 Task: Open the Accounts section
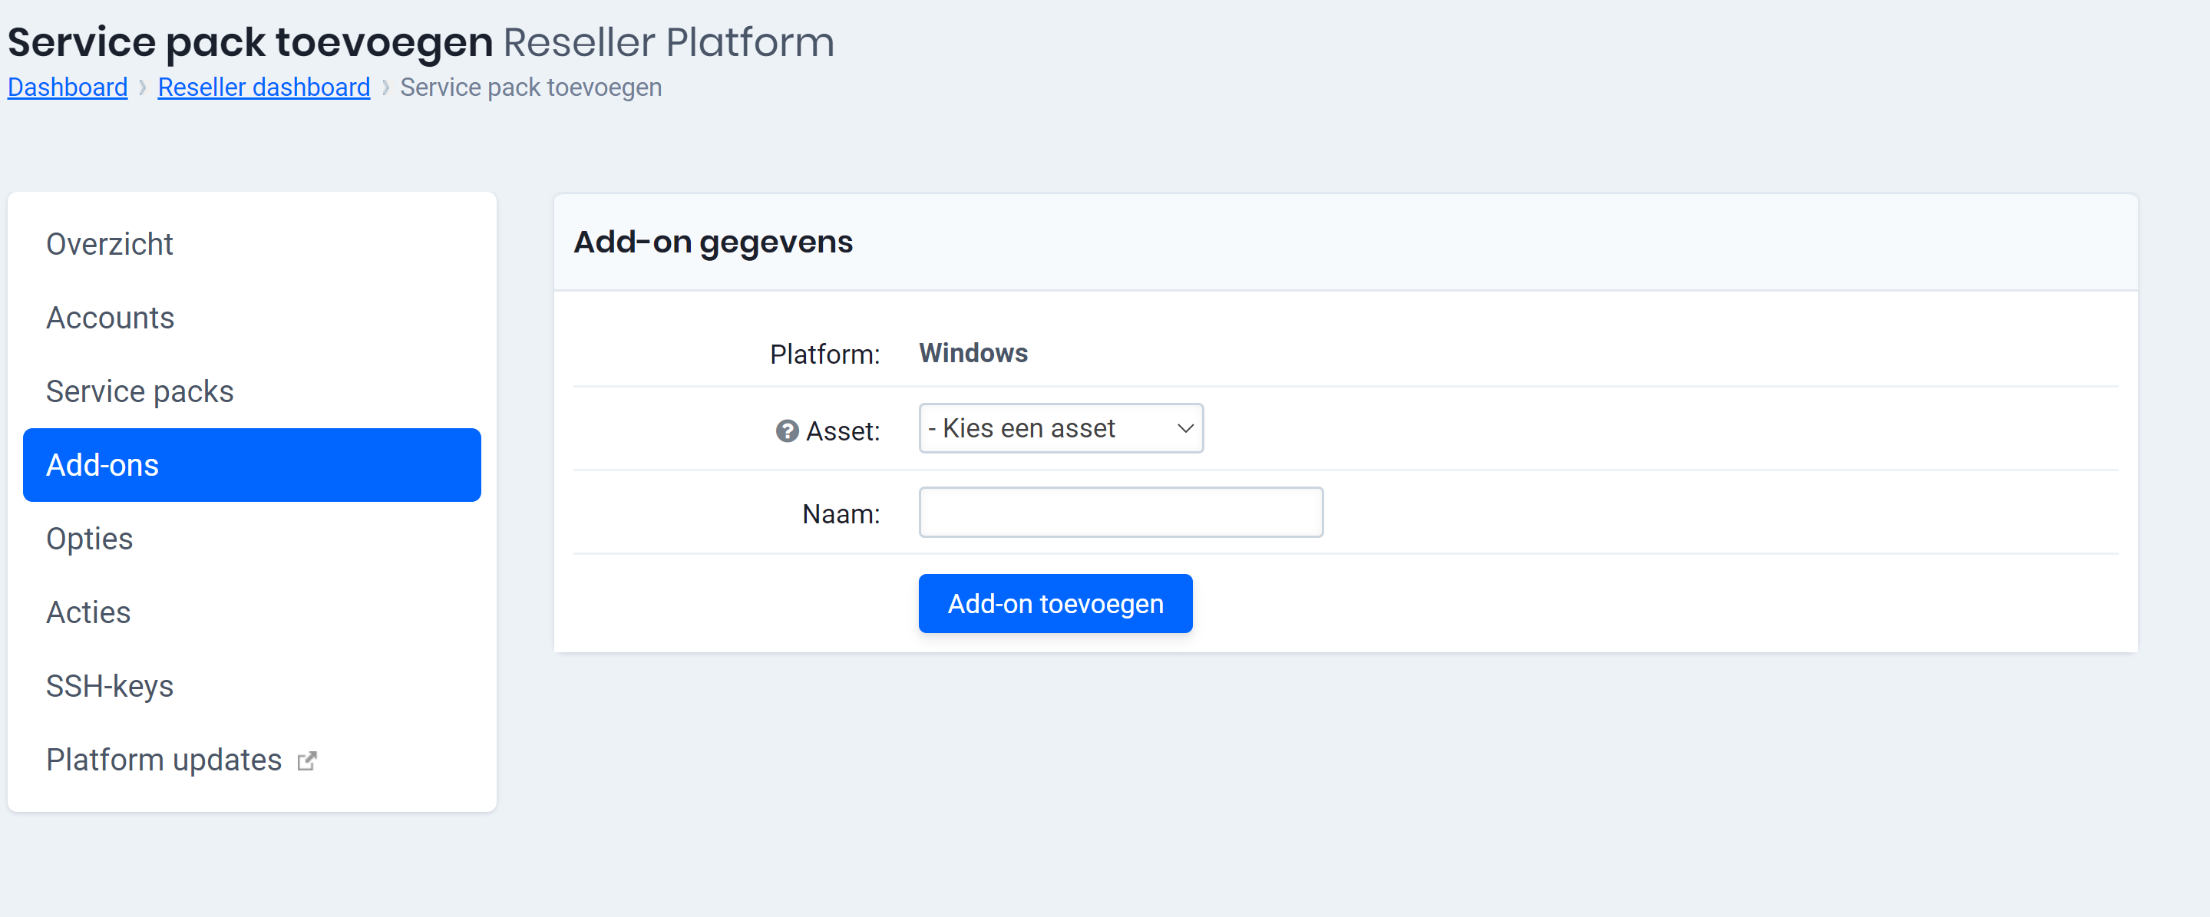[110, 318]
